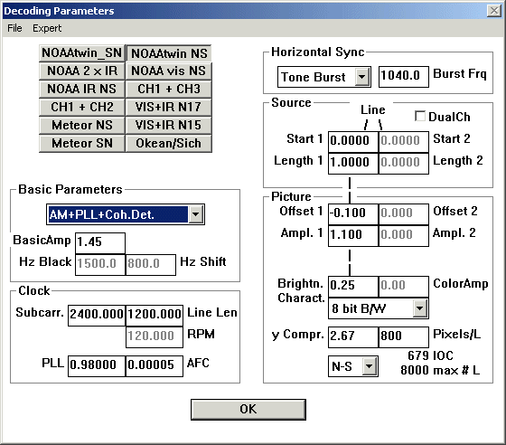This screenshot has width=506, height=445.
Task: Click the Length 1 input field
Action: click(x=353, y=164)
